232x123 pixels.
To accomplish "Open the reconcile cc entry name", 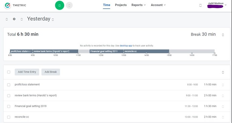I will (22, 117).
